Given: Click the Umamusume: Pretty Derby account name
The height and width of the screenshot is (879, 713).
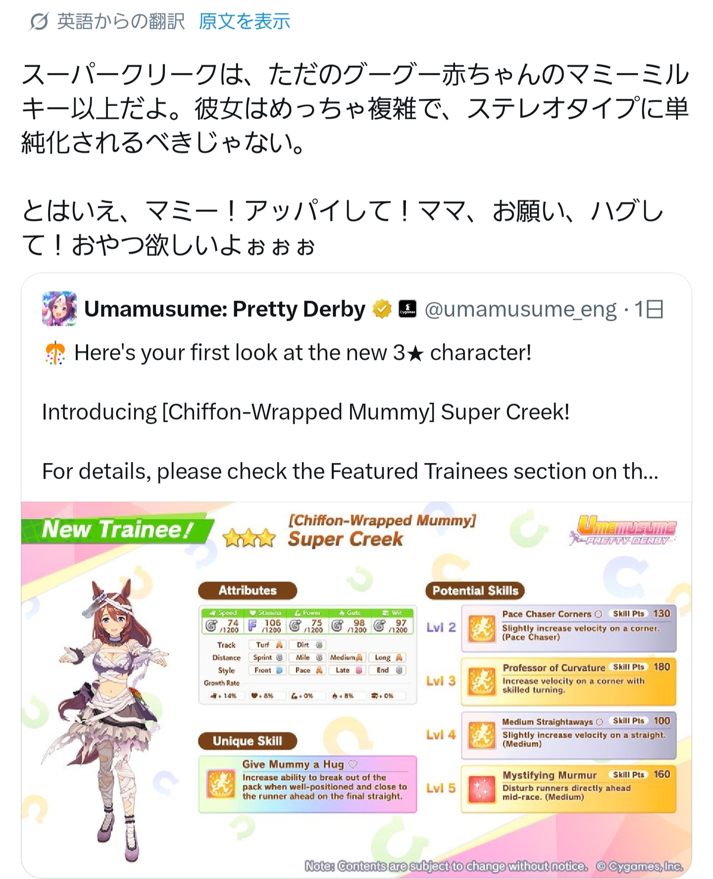Looking at the screenshot, I should (x=225, y=309).
